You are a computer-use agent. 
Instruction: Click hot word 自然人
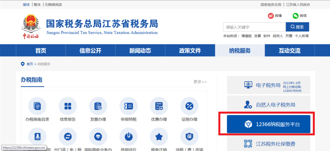[278, 36]
